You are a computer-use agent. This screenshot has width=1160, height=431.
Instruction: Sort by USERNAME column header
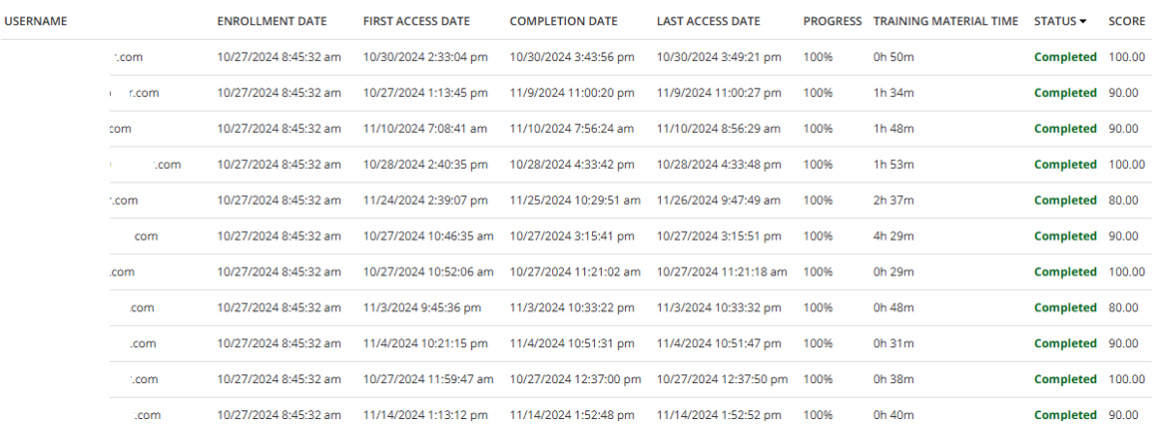click(x=36, y=21)
